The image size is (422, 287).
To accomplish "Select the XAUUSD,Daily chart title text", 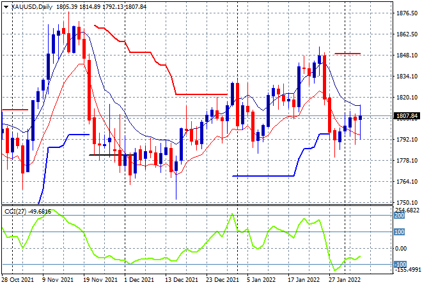I will click(x=32, y=7).
